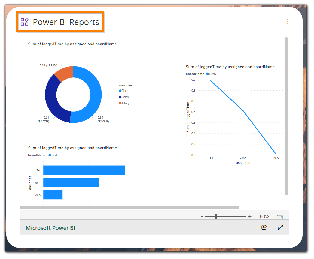Screen dimensions: 314x259
Task: Click the 0.21 (12.28%) data label
Action: pyautogui.click(x=49, y=65)
